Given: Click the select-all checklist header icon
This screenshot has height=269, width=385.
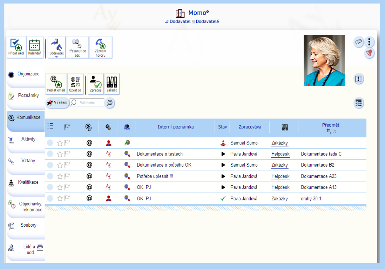Looking at the screenshot, I should coord(50,126).
